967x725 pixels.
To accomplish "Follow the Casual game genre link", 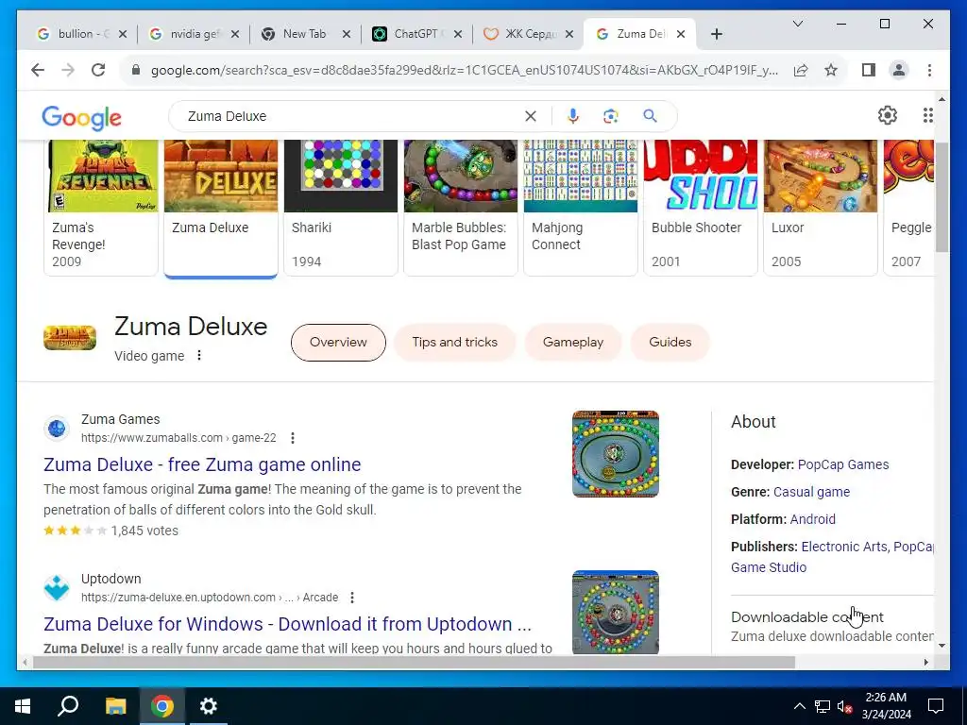I will tap(811, 492).
